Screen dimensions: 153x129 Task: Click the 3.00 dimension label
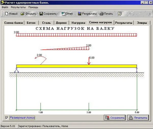(89, 112)
